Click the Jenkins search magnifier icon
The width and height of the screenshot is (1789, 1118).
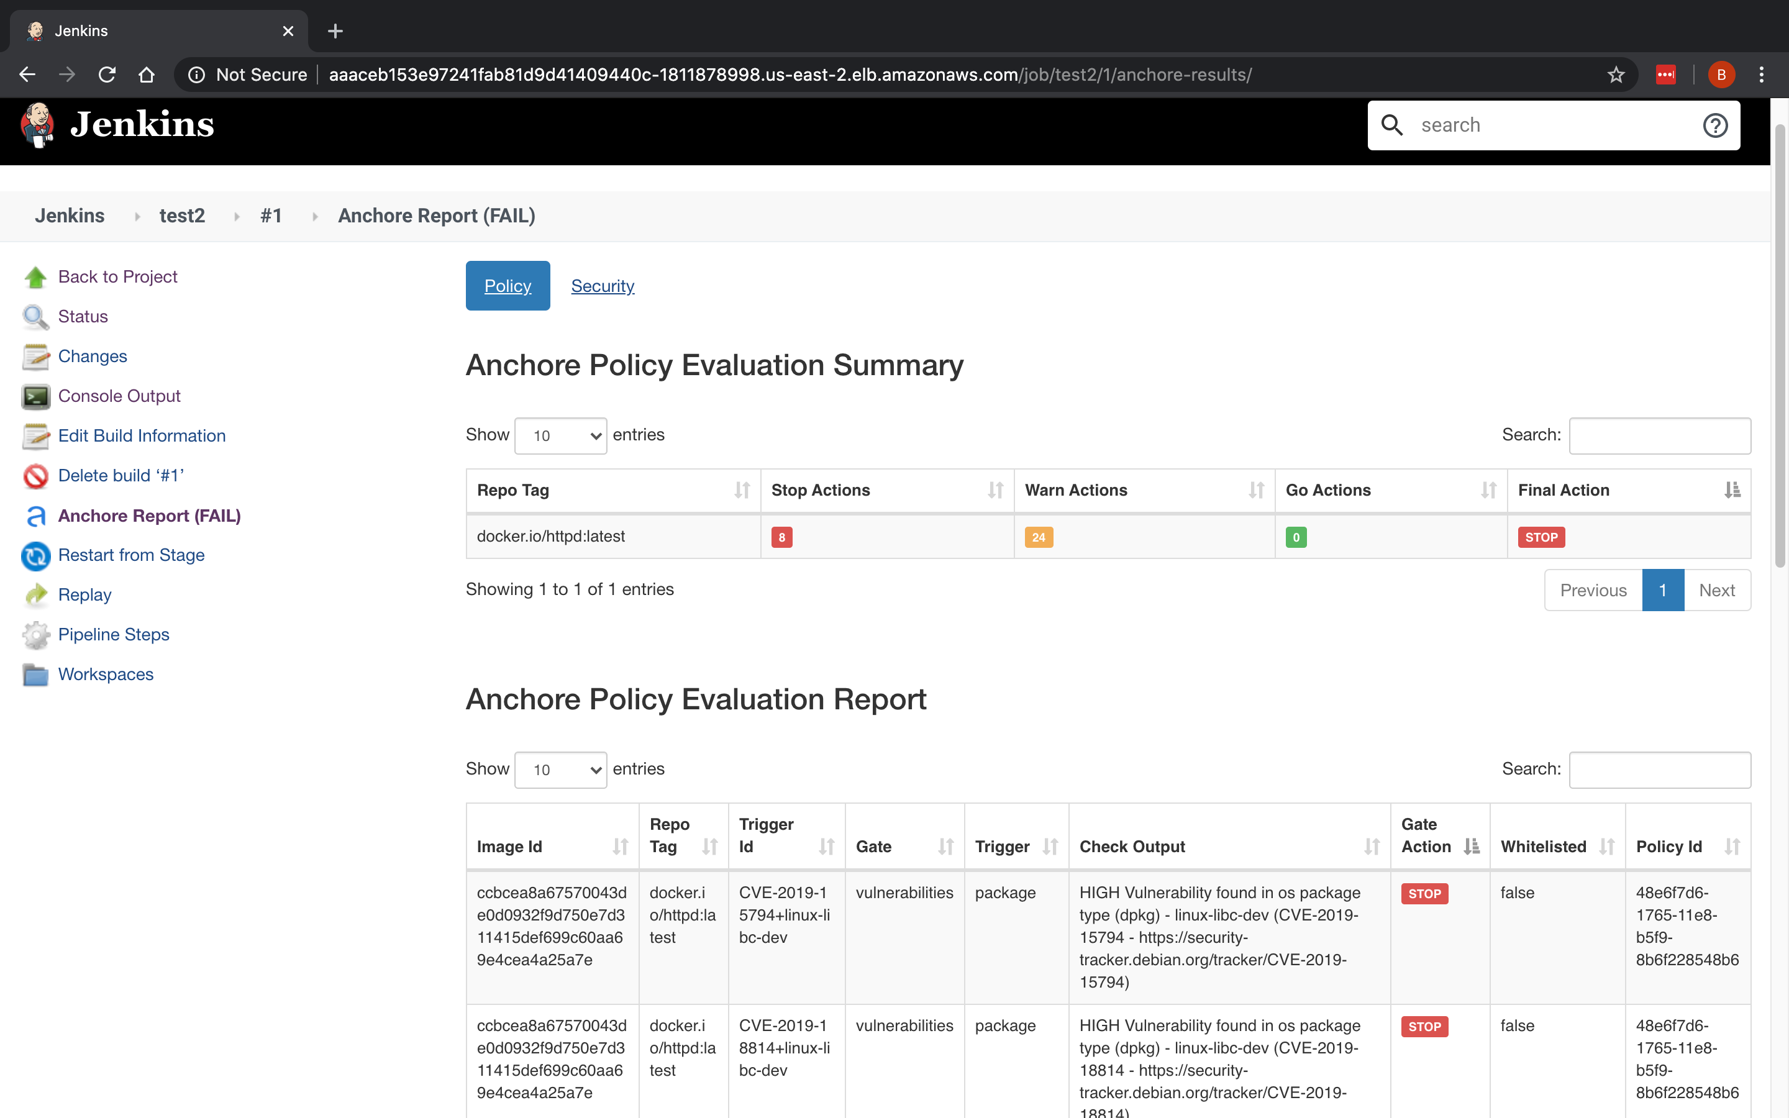pos(1392,125)
